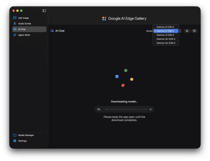Toggle the sidebar panel icon
The image size is (210, 161).
pos(44,11)
